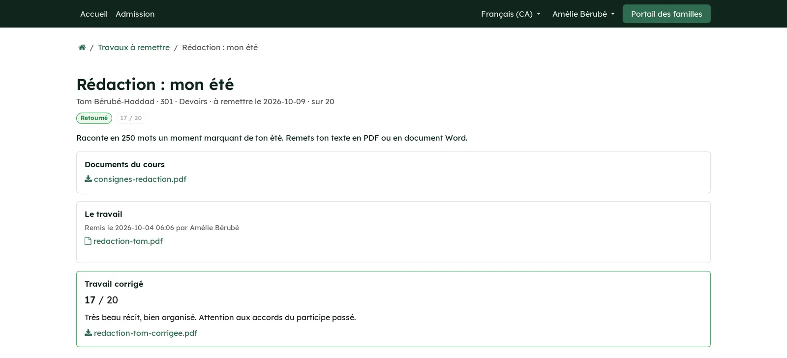Click the Le travail heading

coord(103,214)
